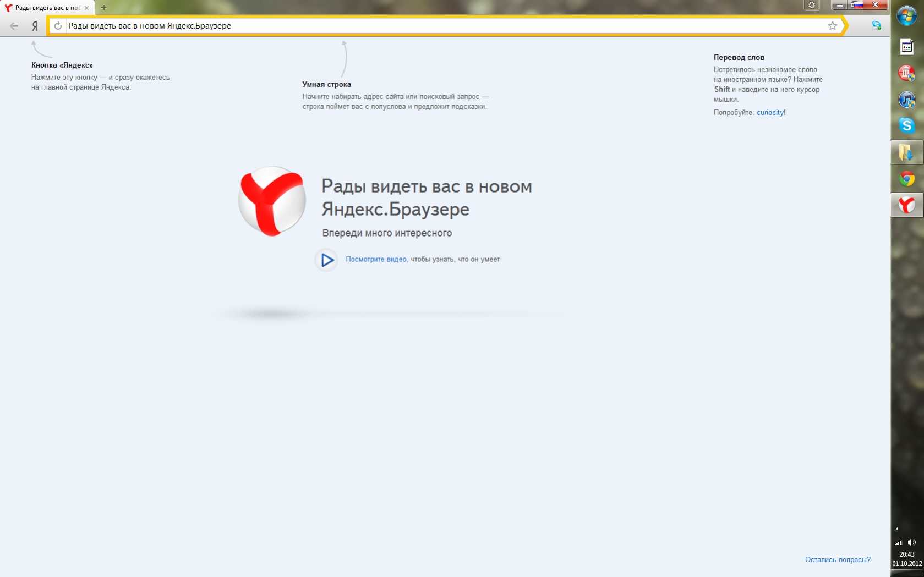This screenshot has height=577, width=924.
Task: Reload the page with the refresh icon
Action: click(58, 26)
